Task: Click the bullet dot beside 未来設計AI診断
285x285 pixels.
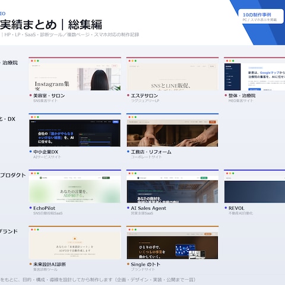Action: tap(30, 264)
